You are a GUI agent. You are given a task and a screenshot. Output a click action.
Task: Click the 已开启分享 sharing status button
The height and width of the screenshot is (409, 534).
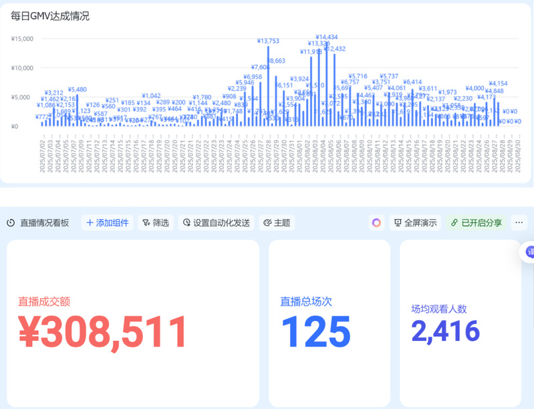click(x=476, y=223)
